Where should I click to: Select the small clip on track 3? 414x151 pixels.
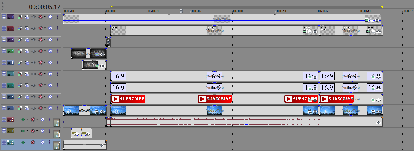(108, 42)
